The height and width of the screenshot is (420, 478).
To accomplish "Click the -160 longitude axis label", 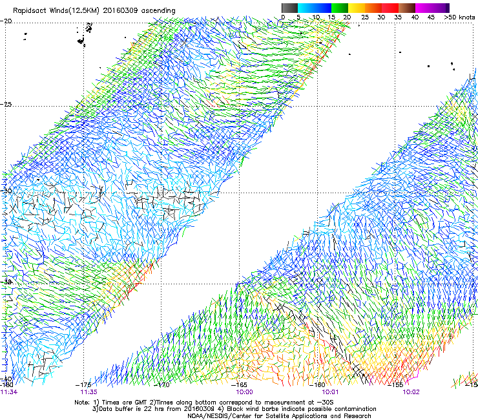I will pos(317,385).
